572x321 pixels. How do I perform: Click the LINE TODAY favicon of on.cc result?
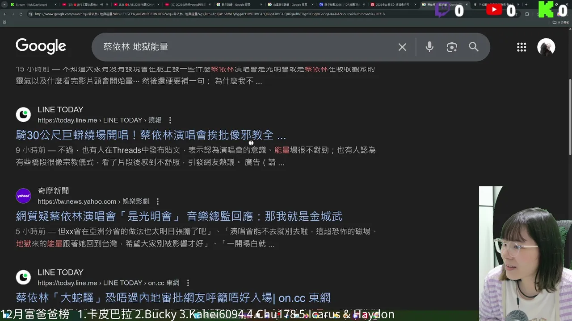pyautogui.click(x=23, y=277)
